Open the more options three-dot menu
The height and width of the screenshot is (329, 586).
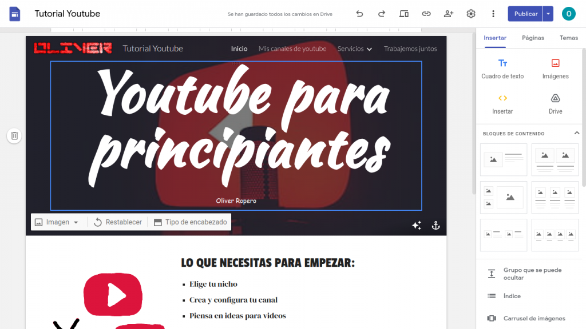pos(493,14)
